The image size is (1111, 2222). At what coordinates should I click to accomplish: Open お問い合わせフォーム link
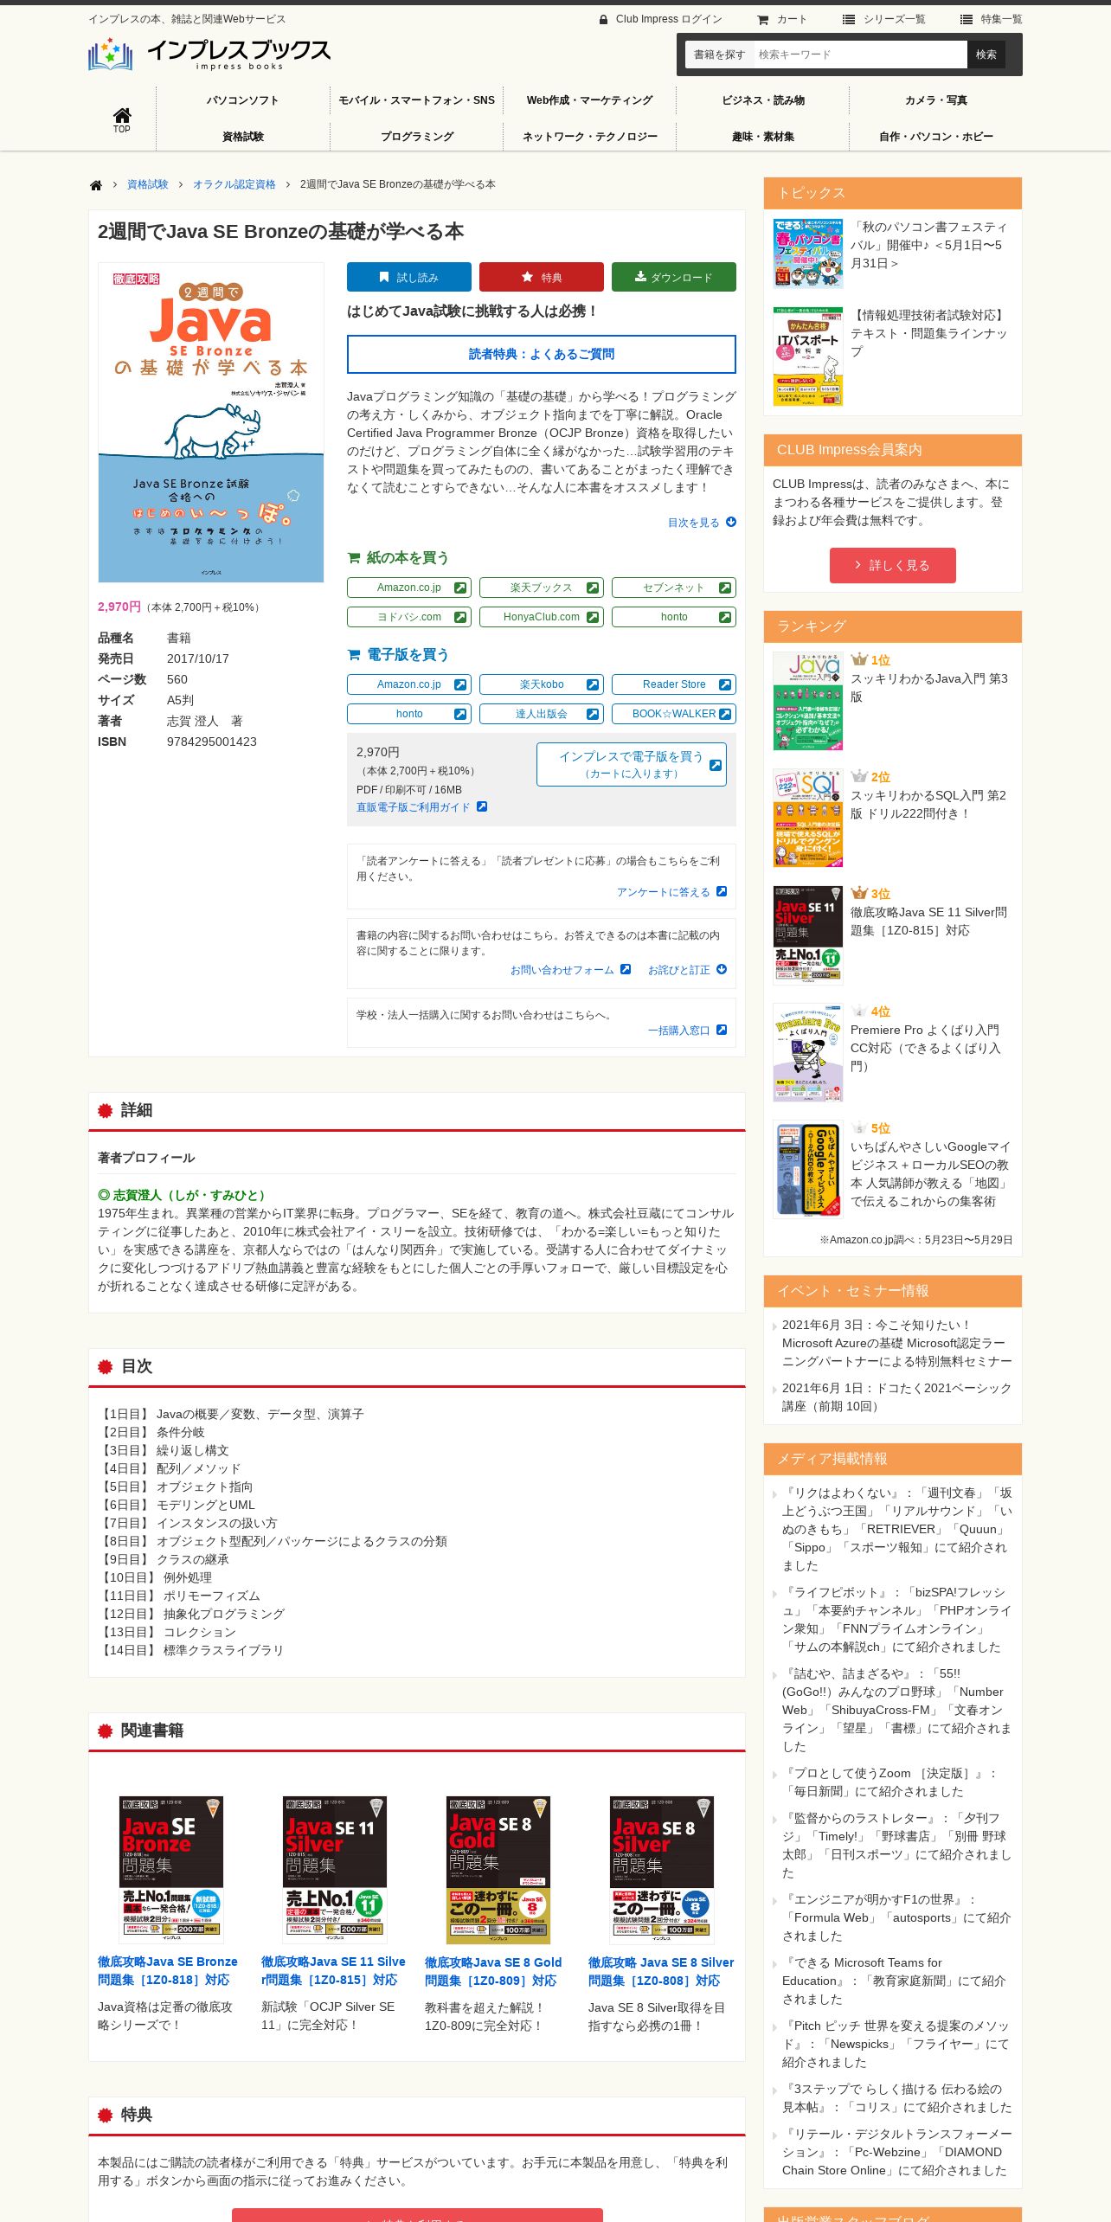(x=570, y=970)
